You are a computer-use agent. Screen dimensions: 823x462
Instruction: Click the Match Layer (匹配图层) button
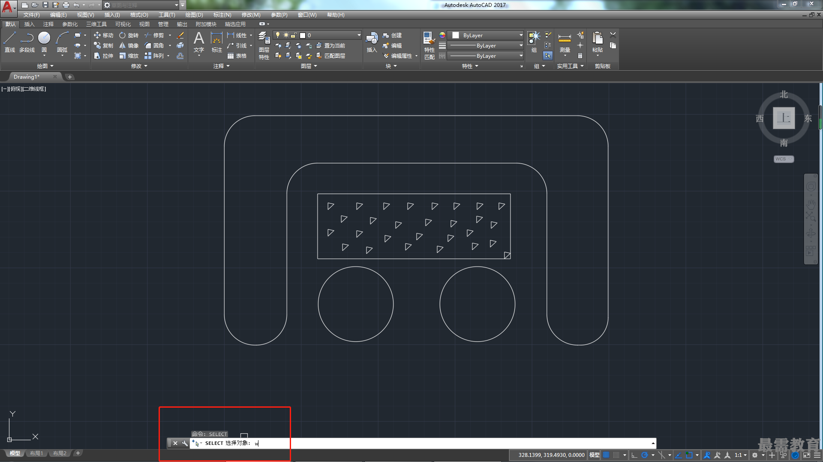pos(330,56)
